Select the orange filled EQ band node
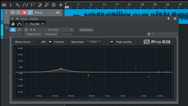This screenshot has width=188, height=106. (61, 69)
